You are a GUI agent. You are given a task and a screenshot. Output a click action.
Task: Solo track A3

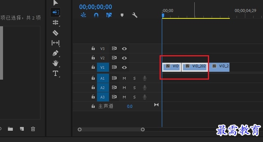[x=134, y=97]
